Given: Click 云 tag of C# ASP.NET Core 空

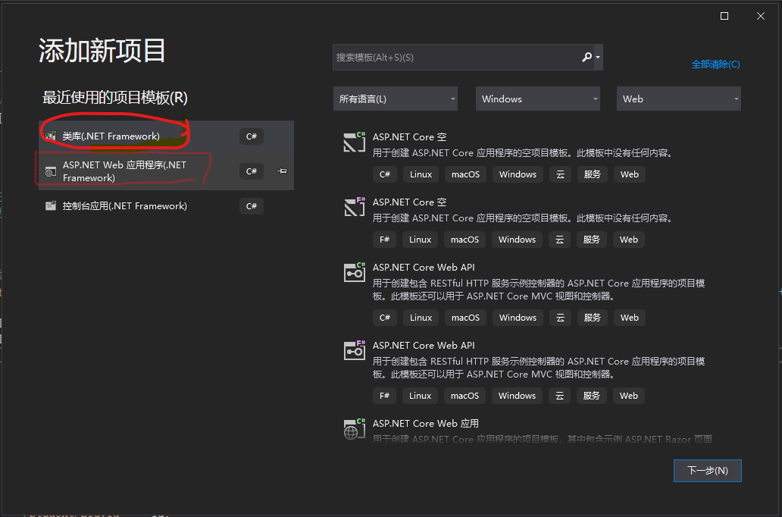Looking at the screenshot, I should pos(560,174).
